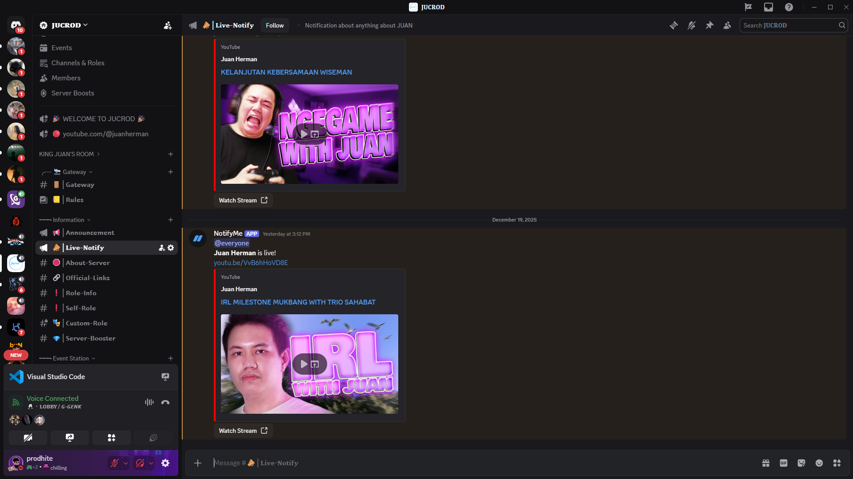Toggle camera in voice panel
Image resolution: width=853 pixels, height=479 pixels.
[28, 438]
